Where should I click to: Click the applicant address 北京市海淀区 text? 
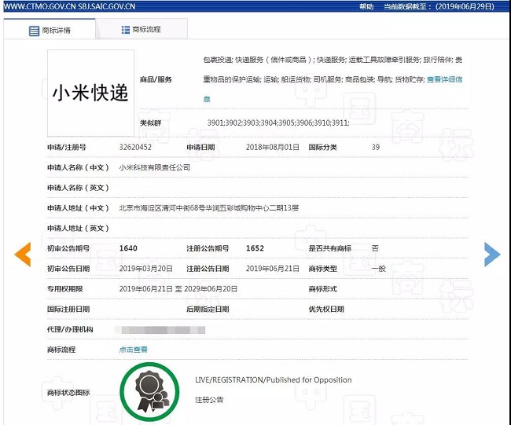(x=208, y=207)
